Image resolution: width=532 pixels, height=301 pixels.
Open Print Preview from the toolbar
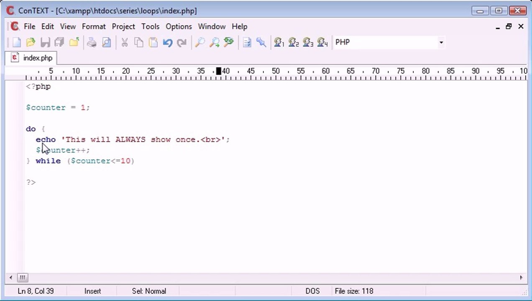[106, 42]
